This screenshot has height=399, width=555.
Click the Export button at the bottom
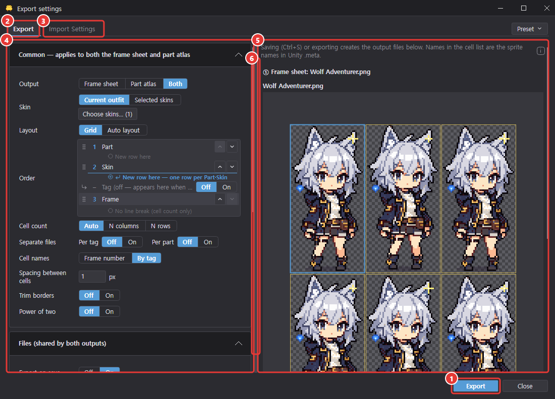[x=476, y=386]
